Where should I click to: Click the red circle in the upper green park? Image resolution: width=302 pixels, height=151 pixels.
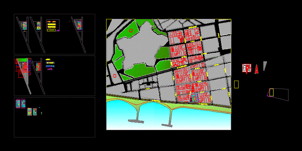(x=131, y=31)
